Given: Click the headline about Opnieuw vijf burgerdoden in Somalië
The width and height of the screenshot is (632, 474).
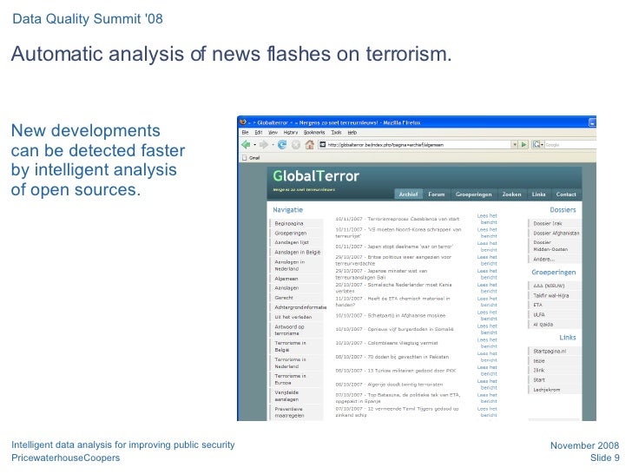Looking at the screenshot, I should point(394,329).
